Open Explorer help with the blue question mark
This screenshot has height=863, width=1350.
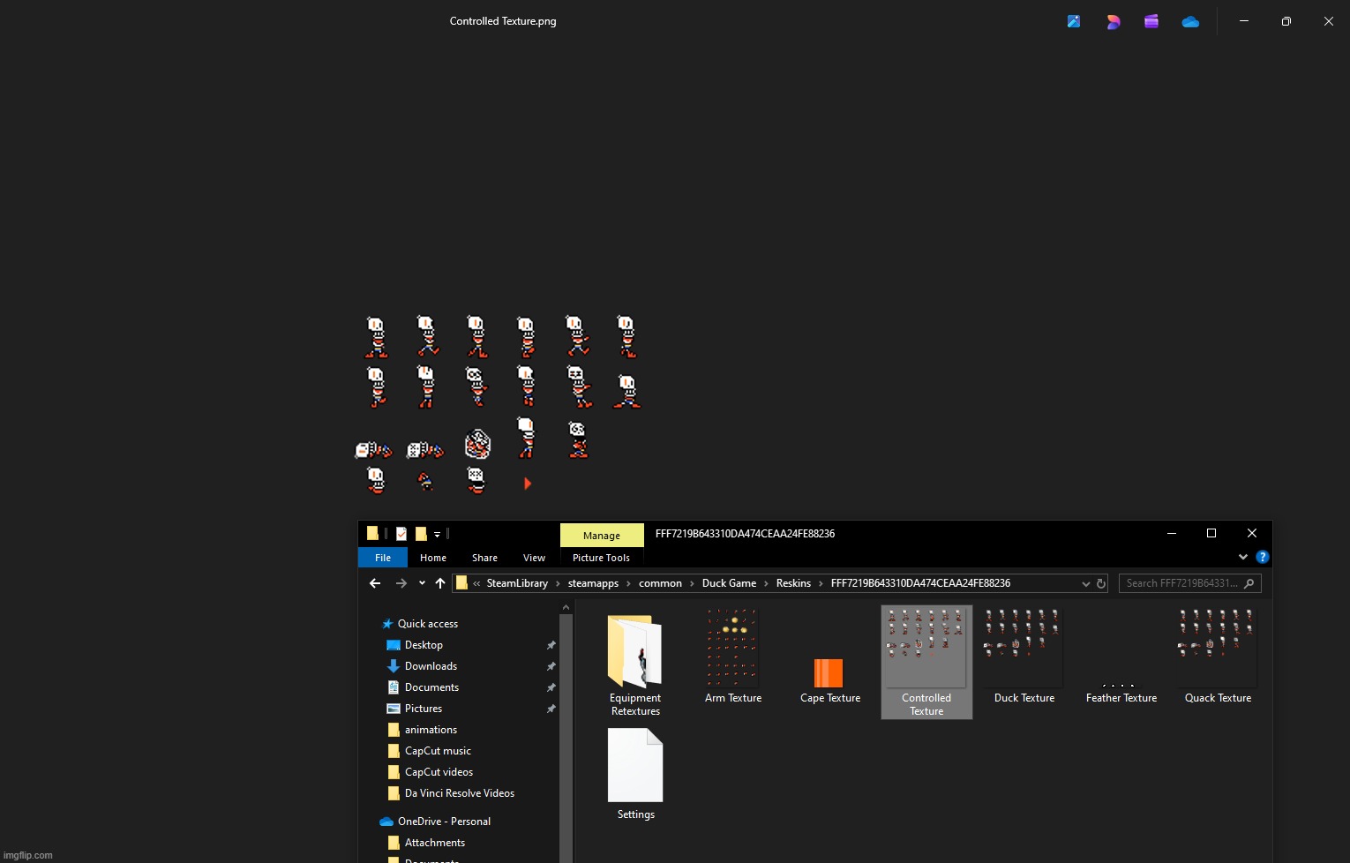(1262, 557)
